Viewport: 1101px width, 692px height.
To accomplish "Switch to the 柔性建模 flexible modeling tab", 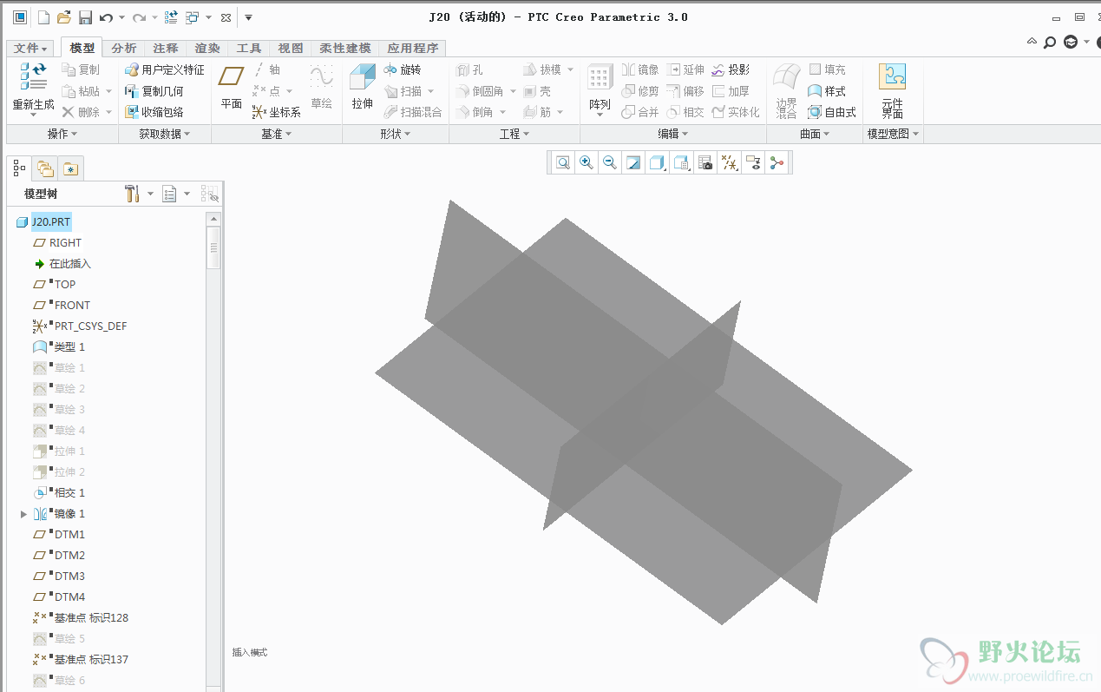I will pos(344,49).
